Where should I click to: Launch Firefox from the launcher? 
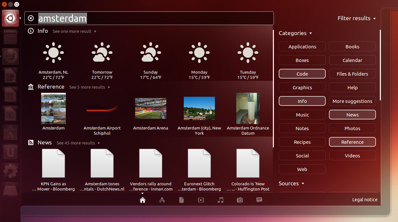[x=10, y=56]
